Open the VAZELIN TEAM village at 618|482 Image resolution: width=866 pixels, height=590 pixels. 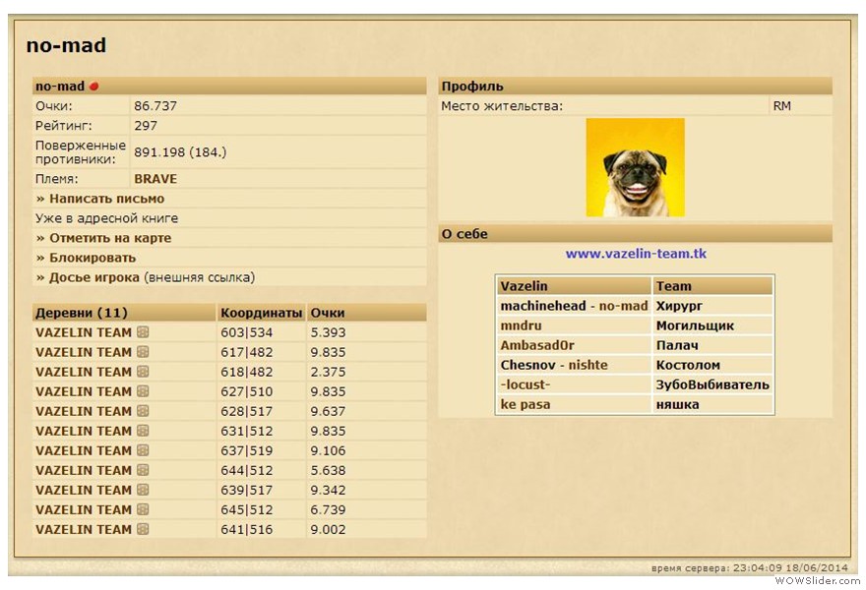[x=84, y=372]
